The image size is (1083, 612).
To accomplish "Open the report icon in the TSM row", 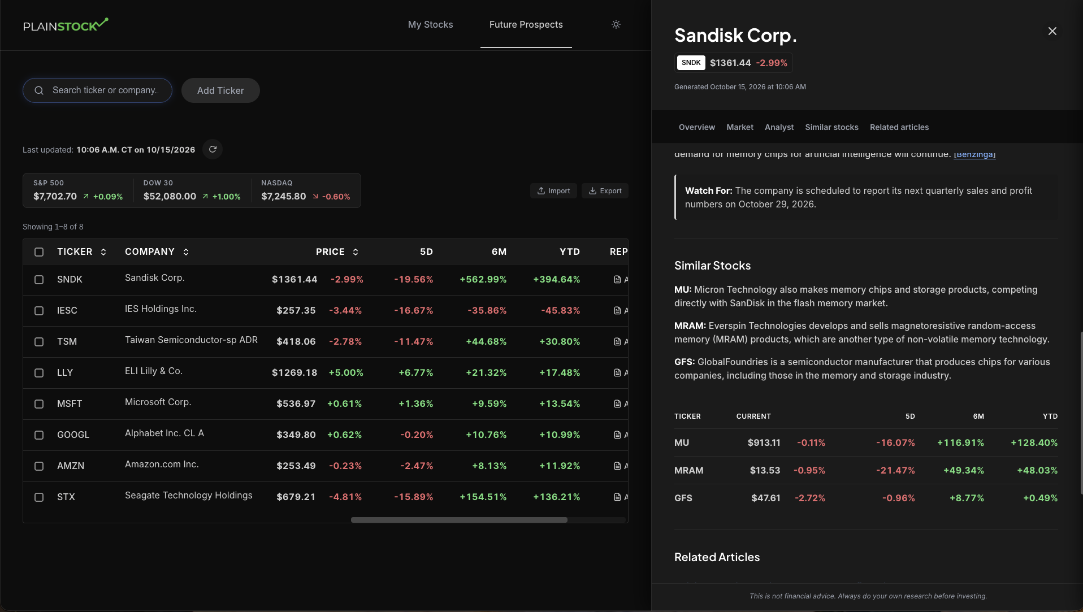I will click(617, 342).
